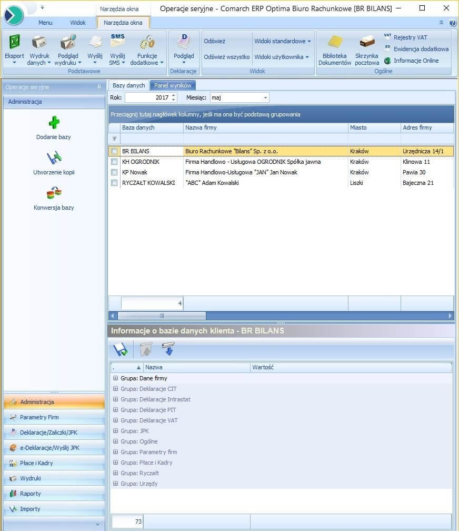This screenshot has width=459, height=531.
Task: Click the right arrow of horizontal scrollbar
Action: coord(450,316)
